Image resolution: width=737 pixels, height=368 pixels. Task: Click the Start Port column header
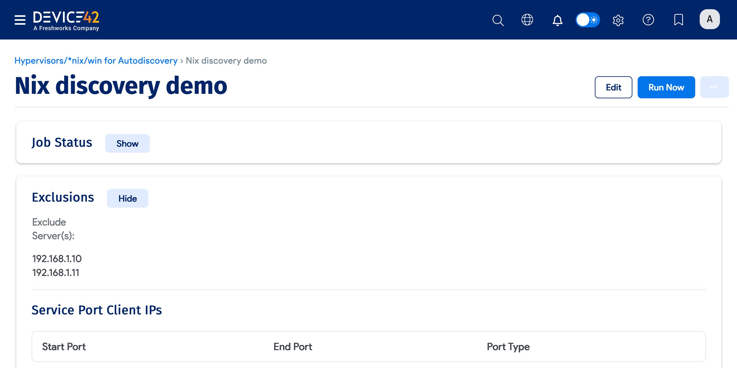[64, 346]
